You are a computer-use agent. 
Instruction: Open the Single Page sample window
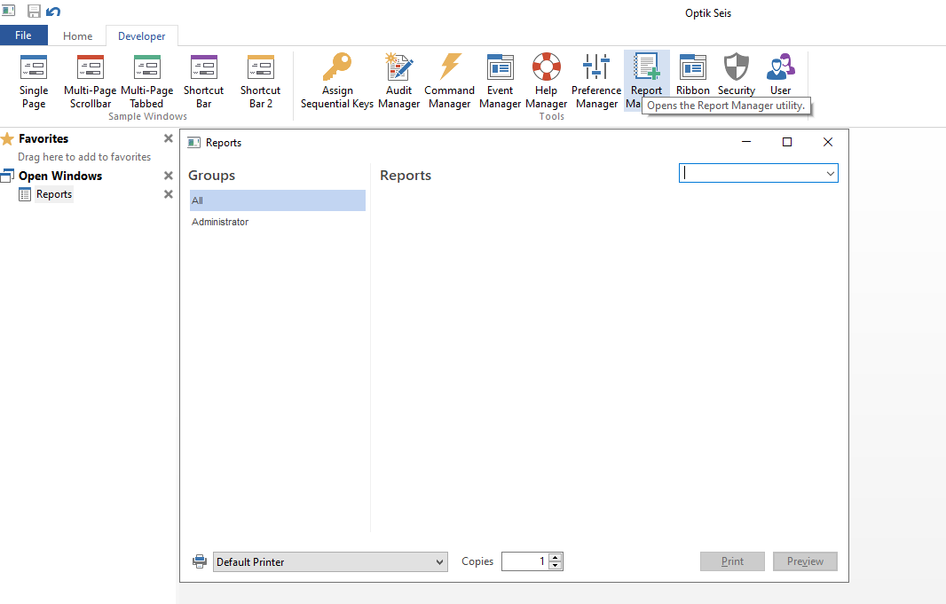[x=34, y=82]
